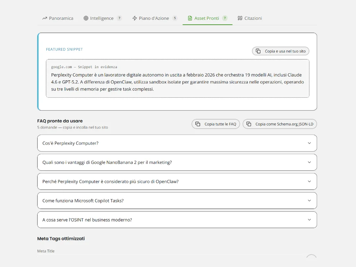Click "A cosa serve l'OSINT nel business moderno?" text
The height and width of the screenshot is (267, 356).
(87, 220)
